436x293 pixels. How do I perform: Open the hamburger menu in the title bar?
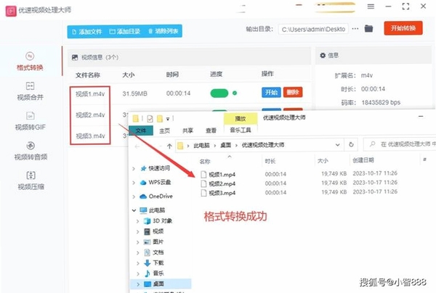371,7
